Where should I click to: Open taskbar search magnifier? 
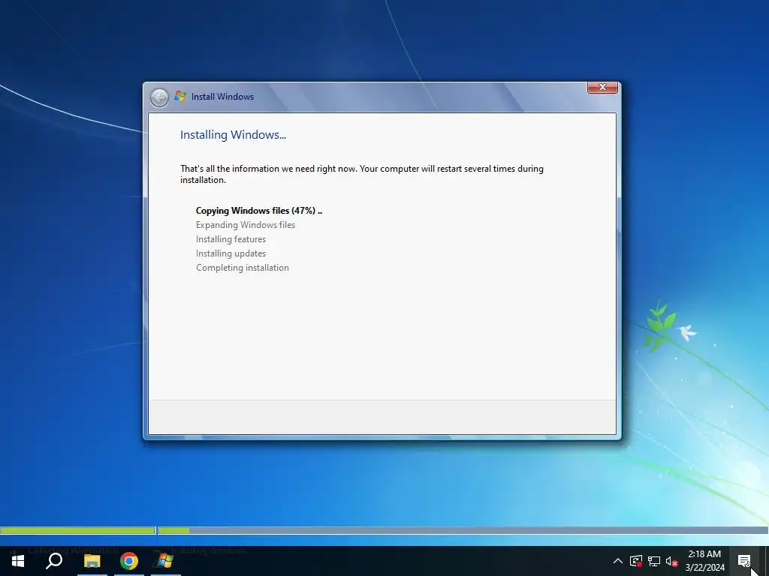[54, 561]
